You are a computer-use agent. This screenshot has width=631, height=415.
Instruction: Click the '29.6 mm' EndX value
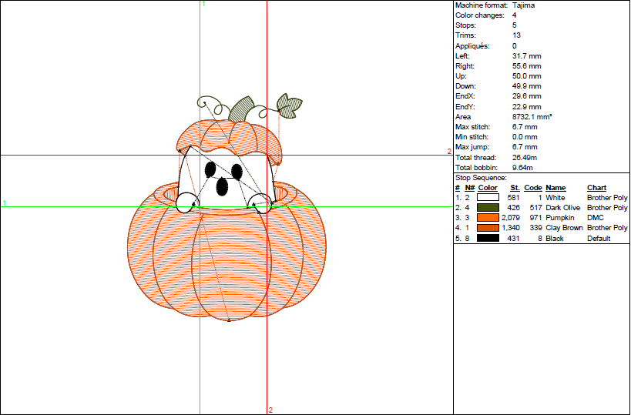[526, 96]
